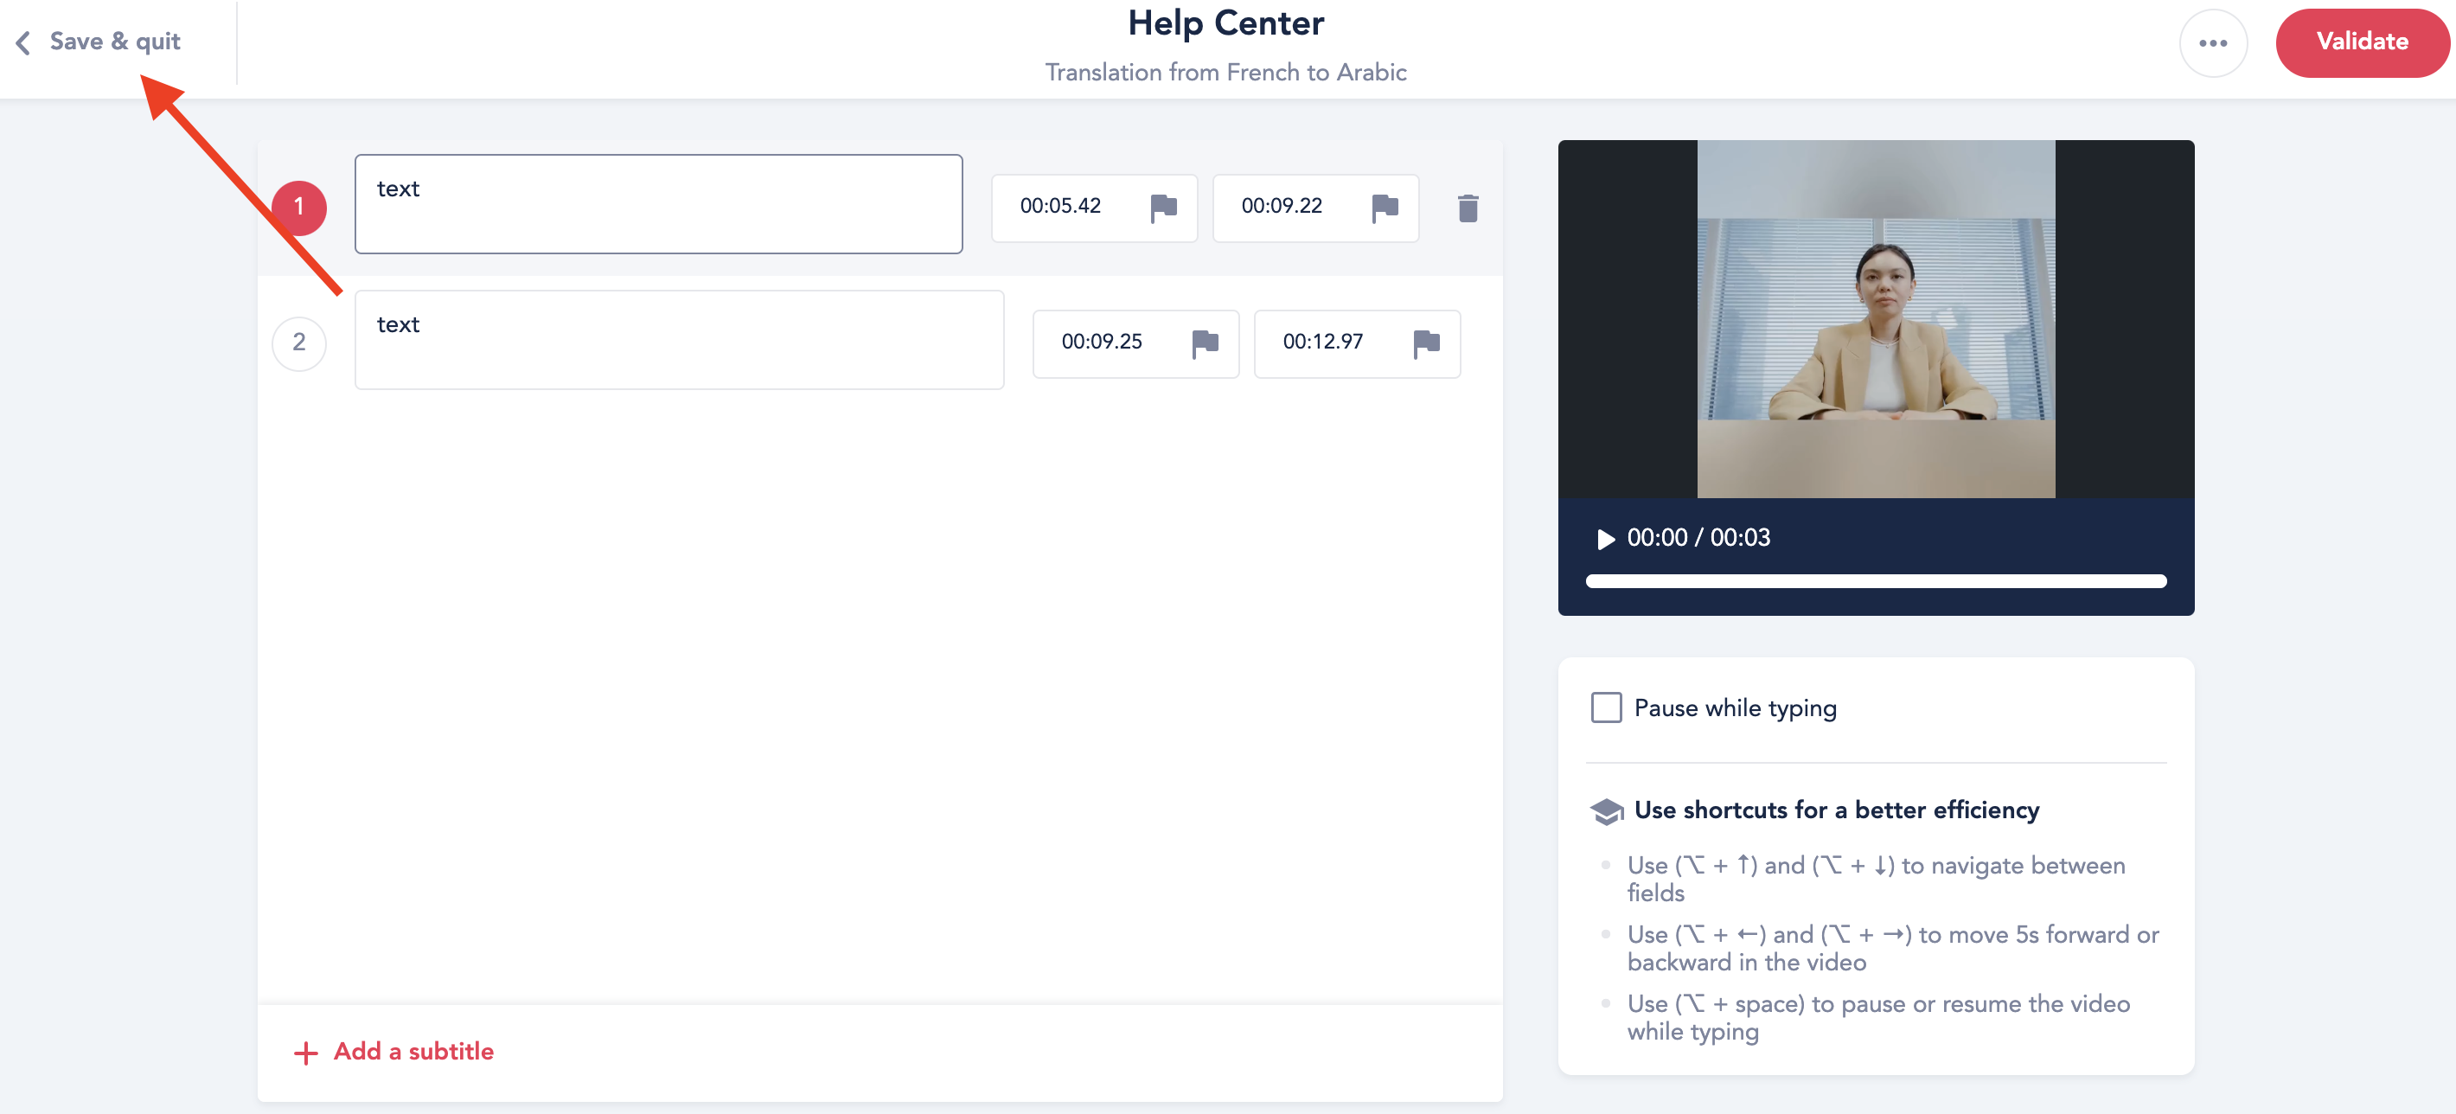The width and height of the screenshot is (2456, 1114).
Task: Open the three-dots more options menu
Action: (2213, 43)
